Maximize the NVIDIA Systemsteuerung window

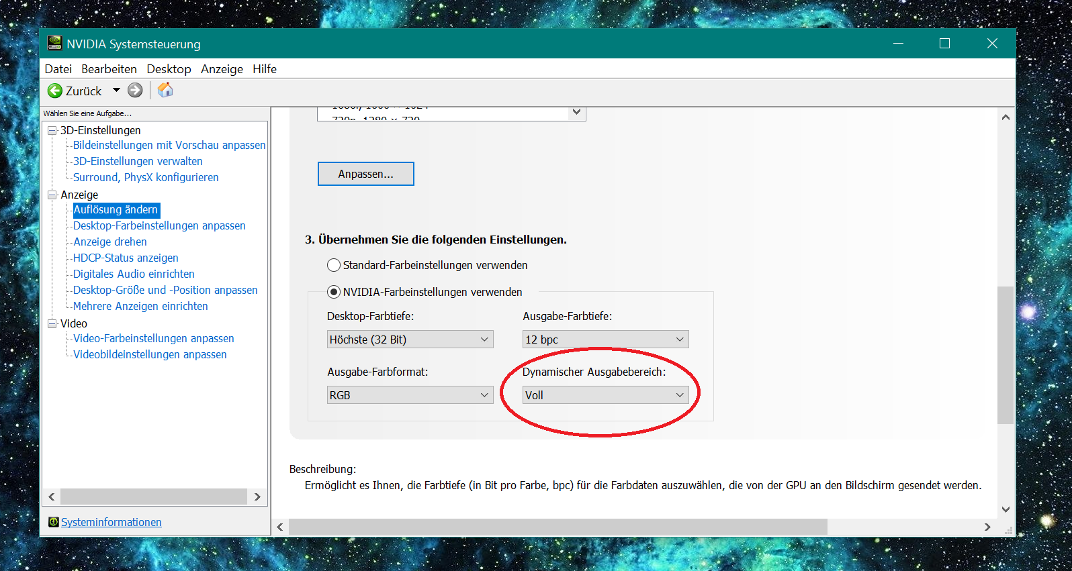[x=944, y=44]
